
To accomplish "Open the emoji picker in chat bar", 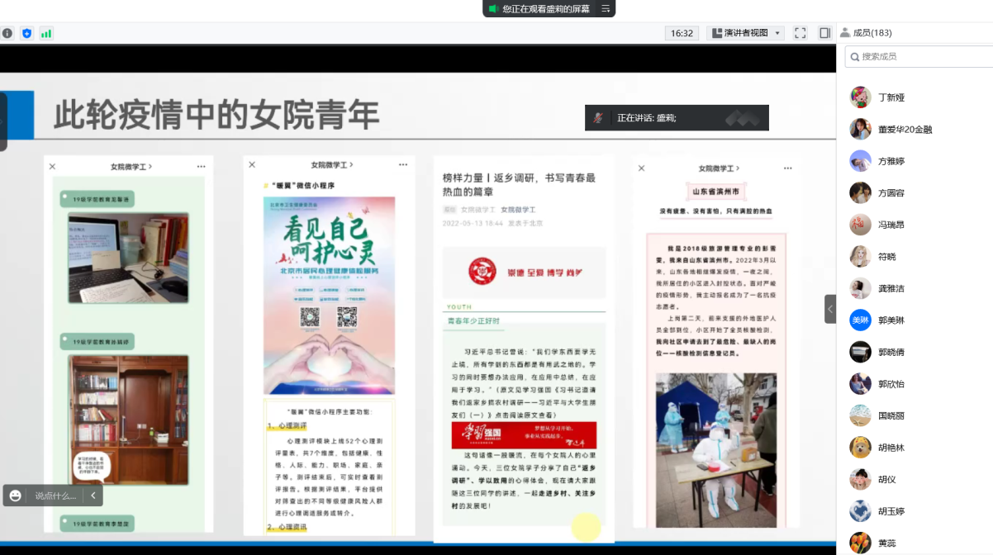I will [16, 496].
